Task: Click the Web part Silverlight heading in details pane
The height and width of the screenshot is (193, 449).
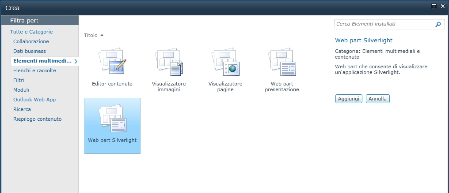Action: coord(364,40)
